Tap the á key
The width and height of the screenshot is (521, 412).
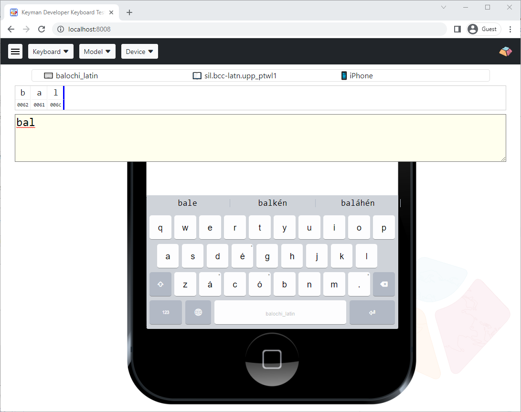click(210, 285)
